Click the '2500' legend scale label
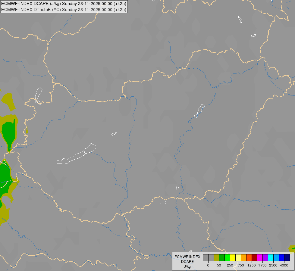 [x=273, y=265]
